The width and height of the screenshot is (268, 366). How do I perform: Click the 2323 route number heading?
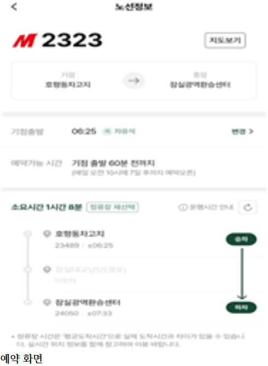[x=72, y=40]
